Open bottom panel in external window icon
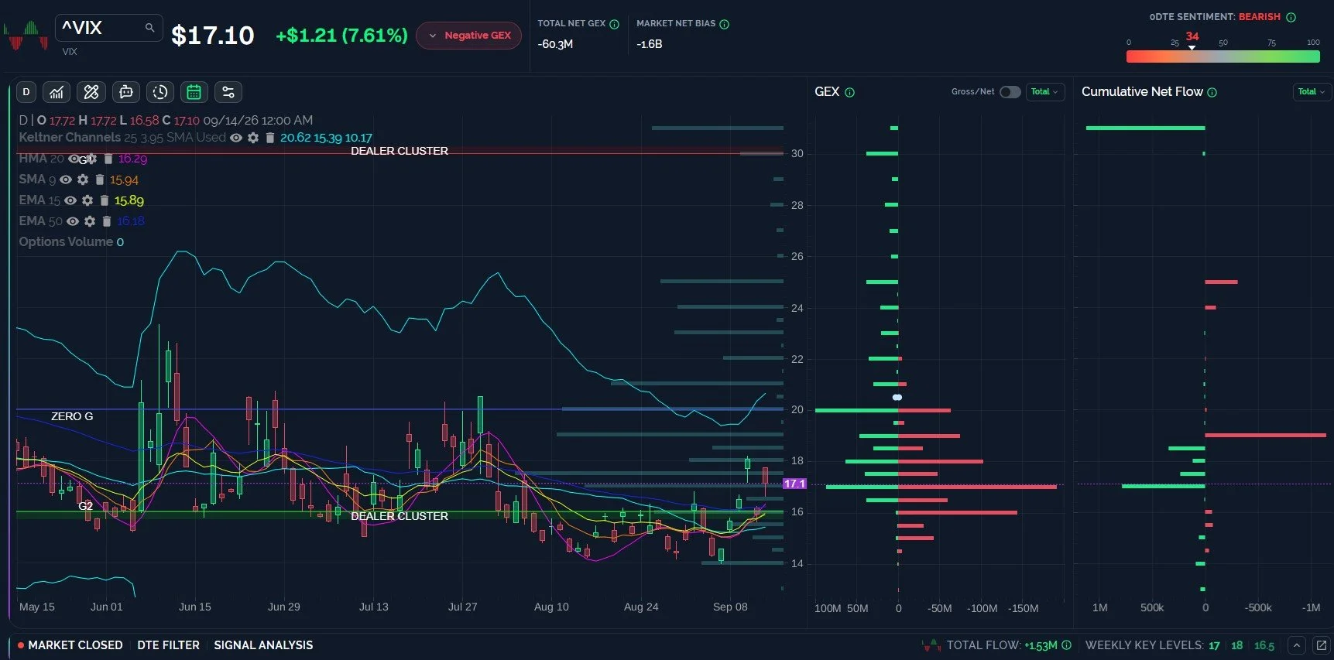1334x660 pixels. 1322,645
